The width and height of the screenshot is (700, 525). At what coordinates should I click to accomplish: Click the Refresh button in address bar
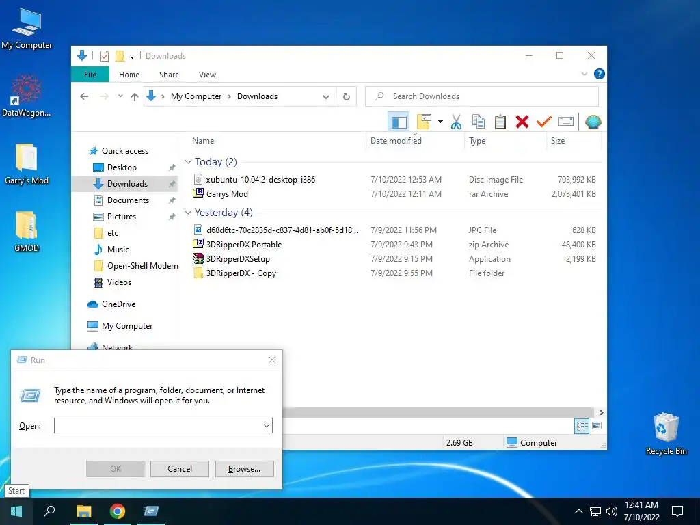347,96
